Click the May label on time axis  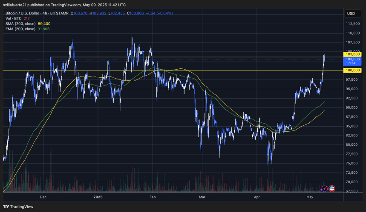coord(309,197)
